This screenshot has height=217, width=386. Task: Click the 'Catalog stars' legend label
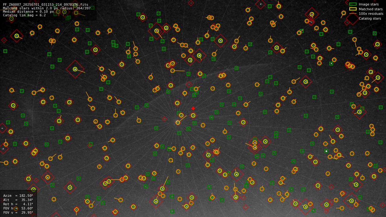tap(370, 18)
